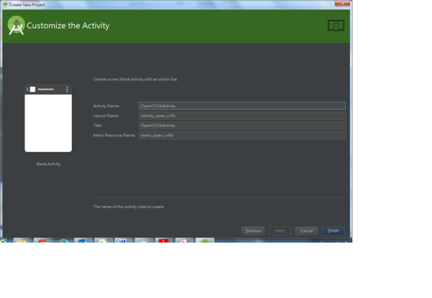The image size is (432, 298).
Task: Click the green Android Studio taskbar icon
Action: click(205, 242)
